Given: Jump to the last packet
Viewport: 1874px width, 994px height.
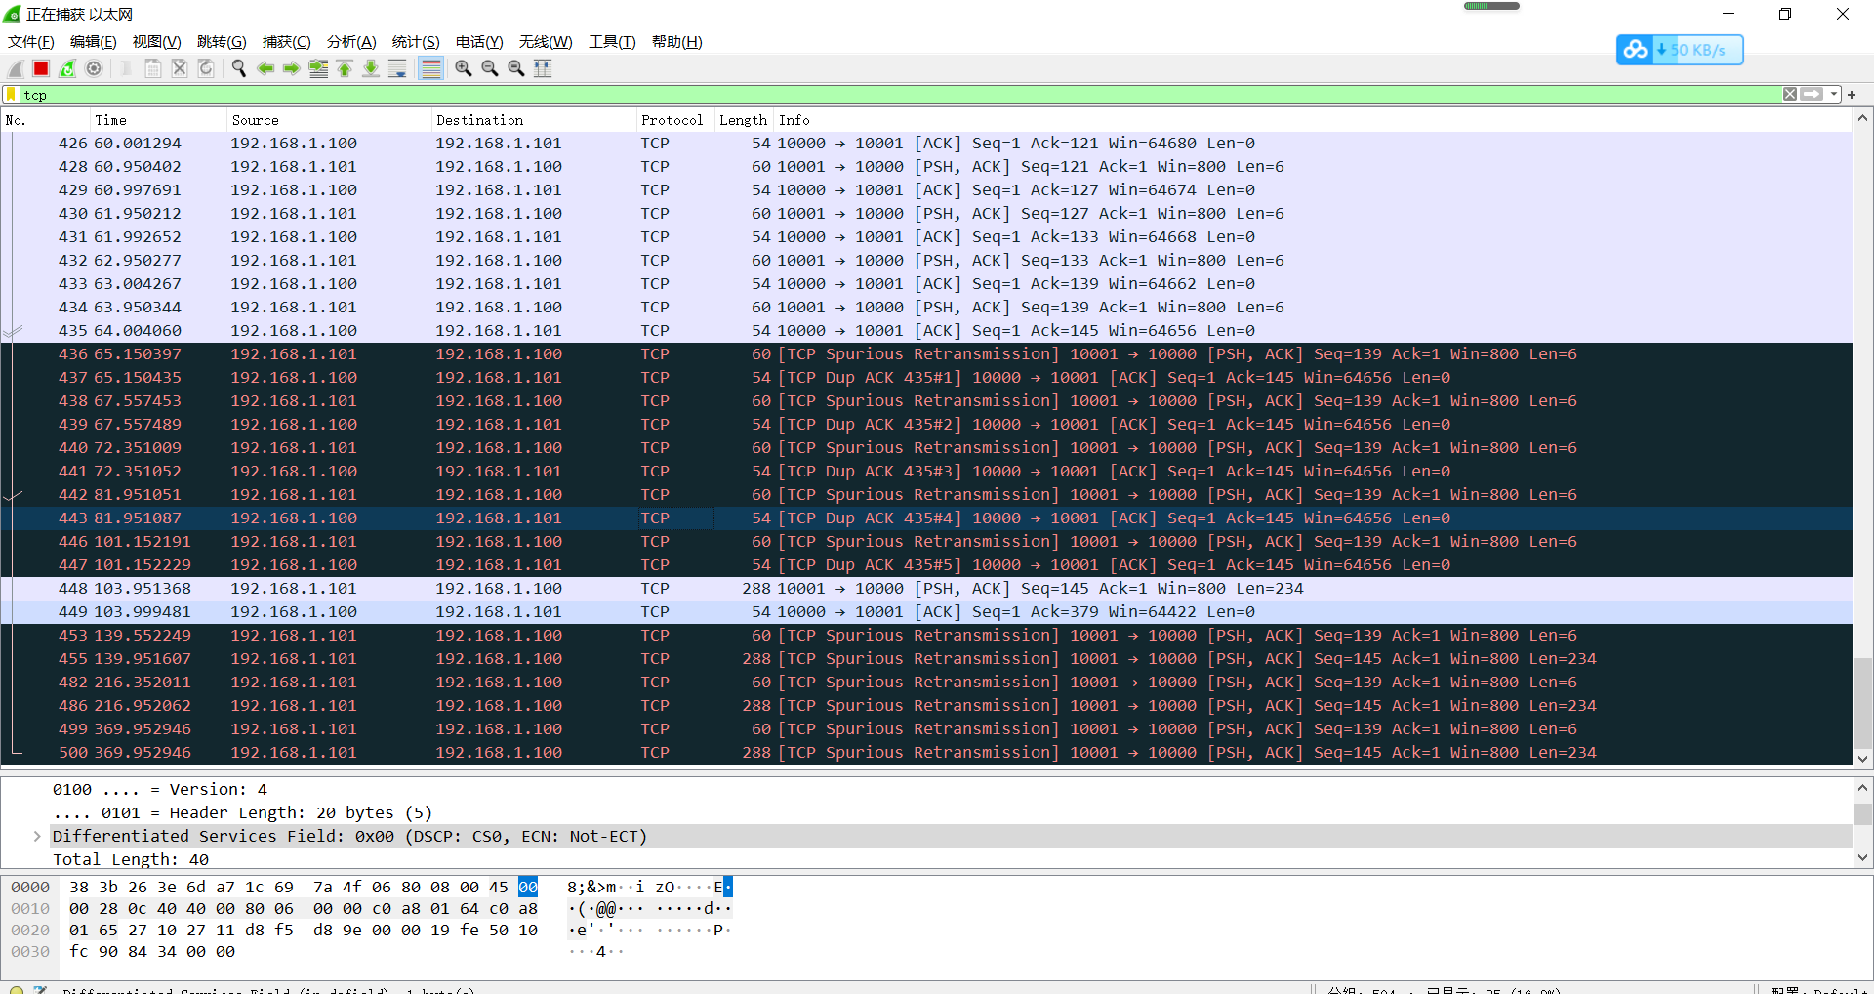Looking at the screenshot, I should 371,68.
